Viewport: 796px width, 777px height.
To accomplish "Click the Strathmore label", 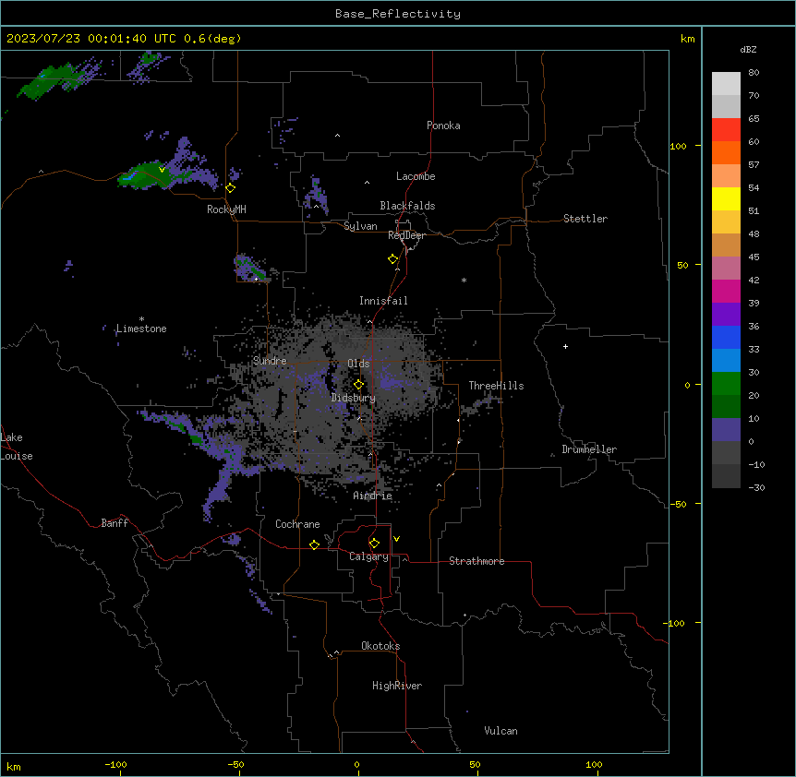I will tap(476, 561).
